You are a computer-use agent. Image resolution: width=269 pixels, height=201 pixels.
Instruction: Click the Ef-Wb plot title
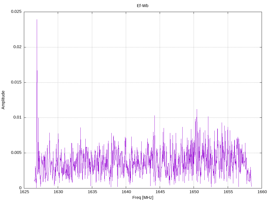tap(143, 6)
